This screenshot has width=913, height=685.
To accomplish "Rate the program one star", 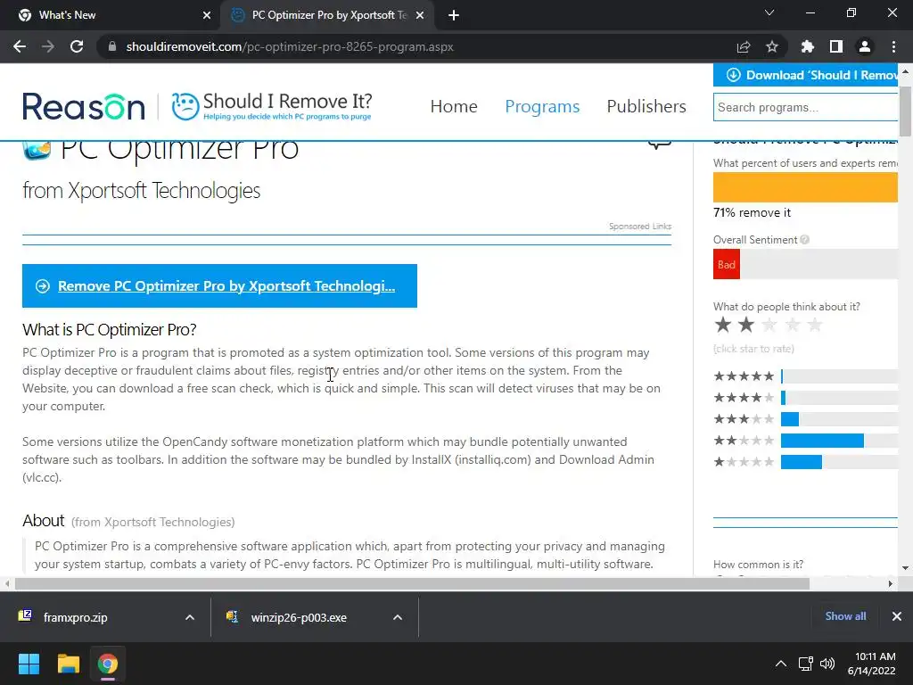I will point(723,325).
